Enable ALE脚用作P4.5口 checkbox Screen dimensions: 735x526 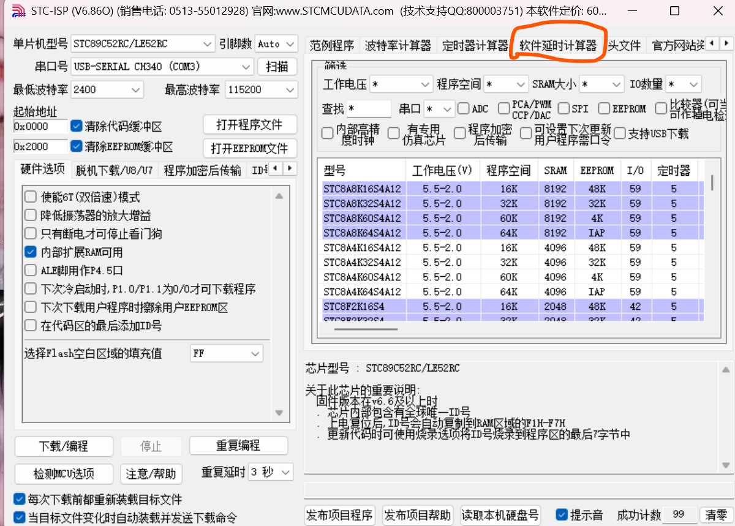tap(31, 271)
